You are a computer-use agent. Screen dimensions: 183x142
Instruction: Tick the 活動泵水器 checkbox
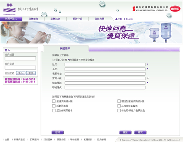54,106
